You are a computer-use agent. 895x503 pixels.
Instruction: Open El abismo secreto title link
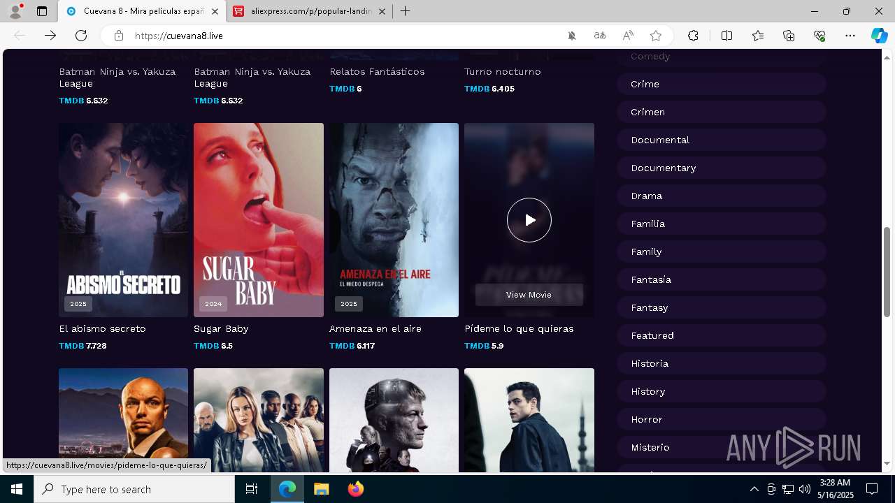click(x=102, y=328)
